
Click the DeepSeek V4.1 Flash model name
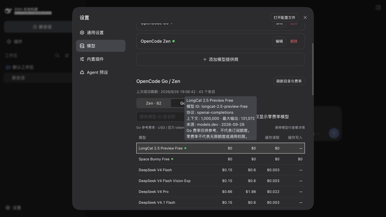coord(157,203)
